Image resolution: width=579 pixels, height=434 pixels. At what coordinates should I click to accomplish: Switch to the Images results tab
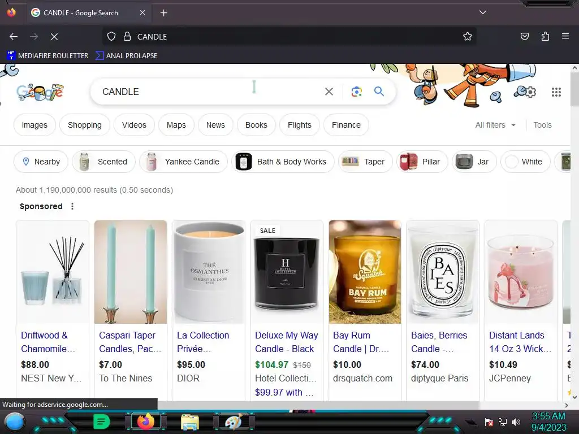[x=34, y=125]
